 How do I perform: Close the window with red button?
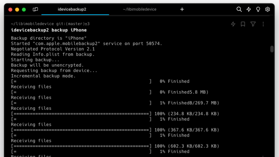(x=10, y=9)
